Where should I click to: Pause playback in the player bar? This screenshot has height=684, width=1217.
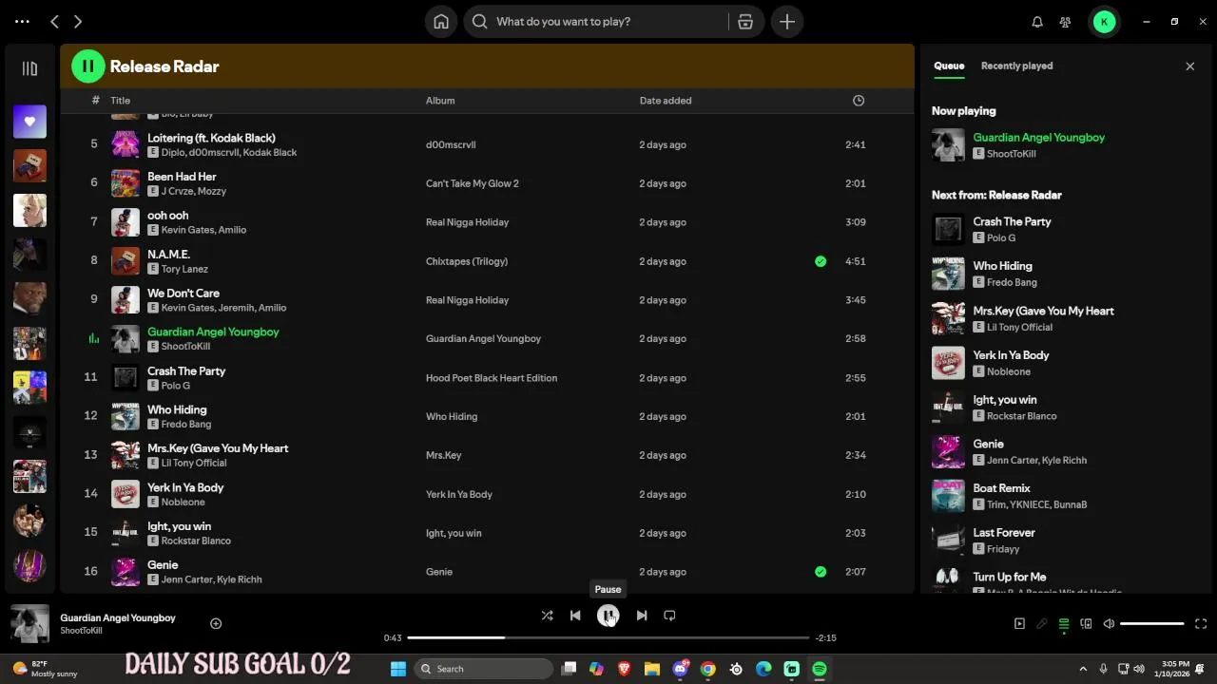pos(608,616)
